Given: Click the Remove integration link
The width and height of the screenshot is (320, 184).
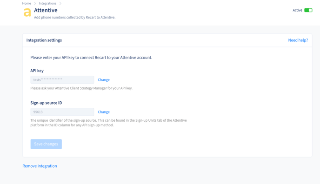Looking at the screenshot, I should point(40,166).
